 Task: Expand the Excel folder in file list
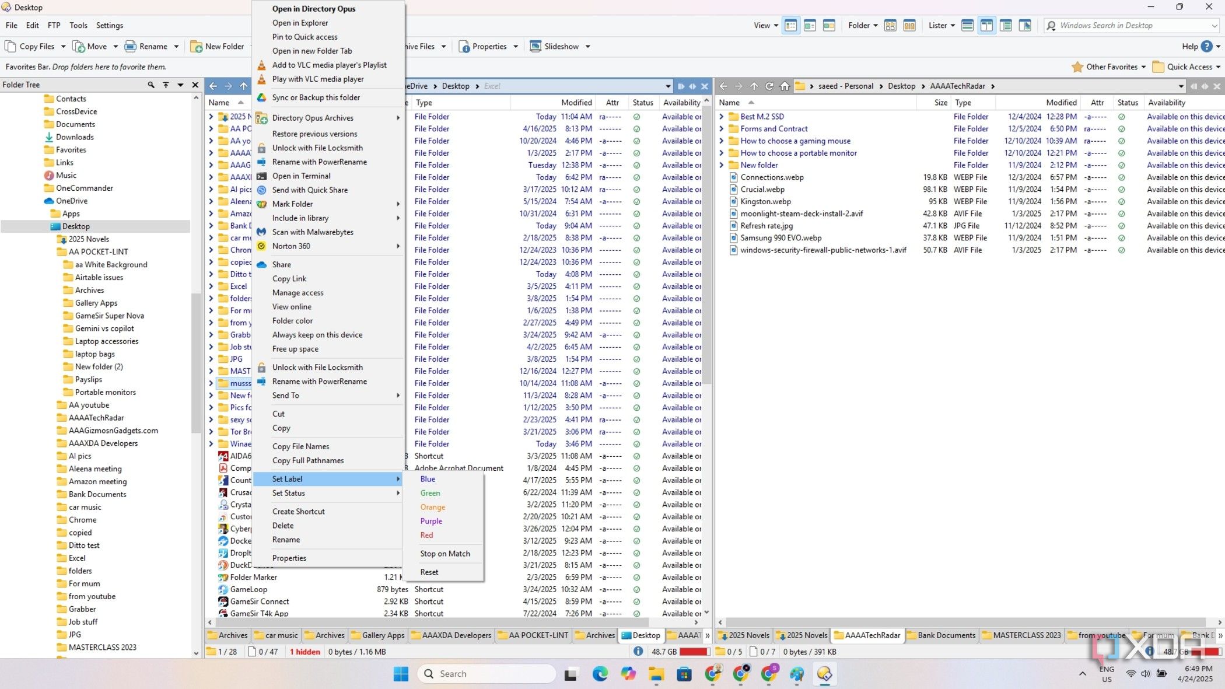[x=211, y=286]
